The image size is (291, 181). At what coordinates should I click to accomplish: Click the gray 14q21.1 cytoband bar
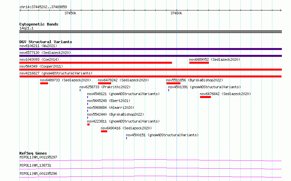[x=150, y=32]
